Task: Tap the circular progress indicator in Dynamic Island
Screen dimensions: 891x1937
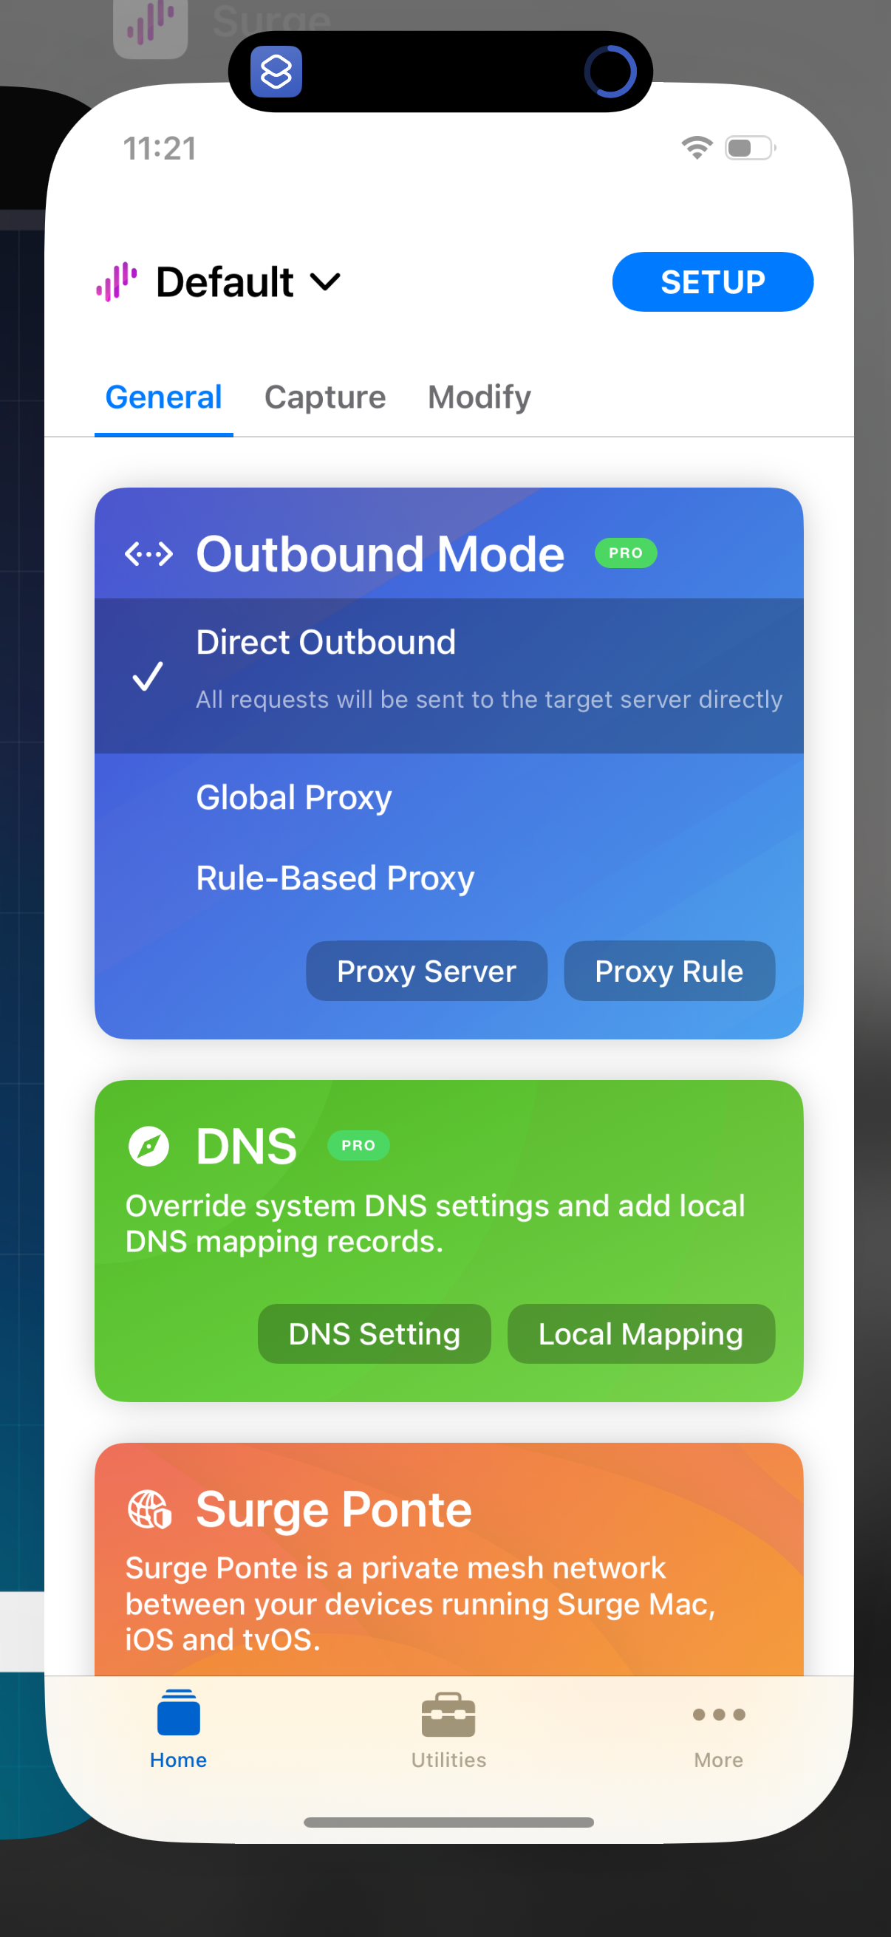Action: [x=610, y=72]
